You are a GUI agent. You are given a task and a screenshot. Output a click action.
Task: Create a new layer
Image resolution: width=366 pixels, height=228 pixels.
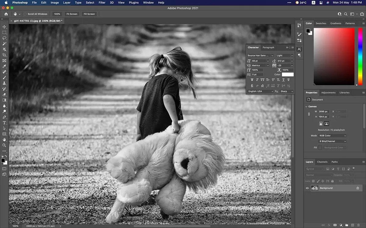(x=353, y=225)
